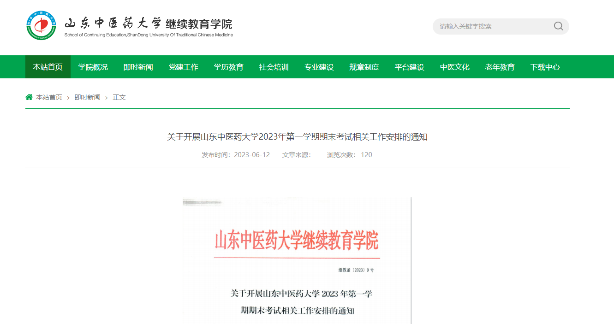Click the document number 继教函〔2023〕9号
Viewport: 614px width, 324px height.
click(x=356, y=270)
